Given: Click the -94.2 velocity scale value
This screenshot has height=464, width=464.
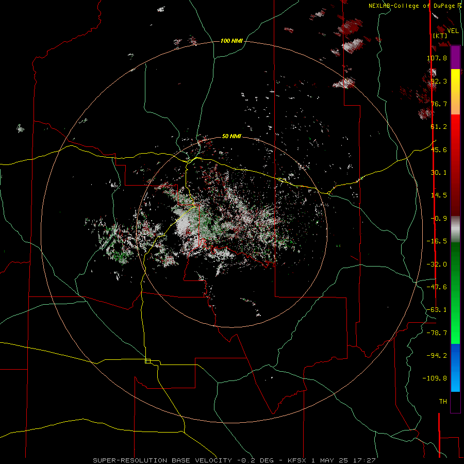Looking at the screenshot, I should coord(437,355).
